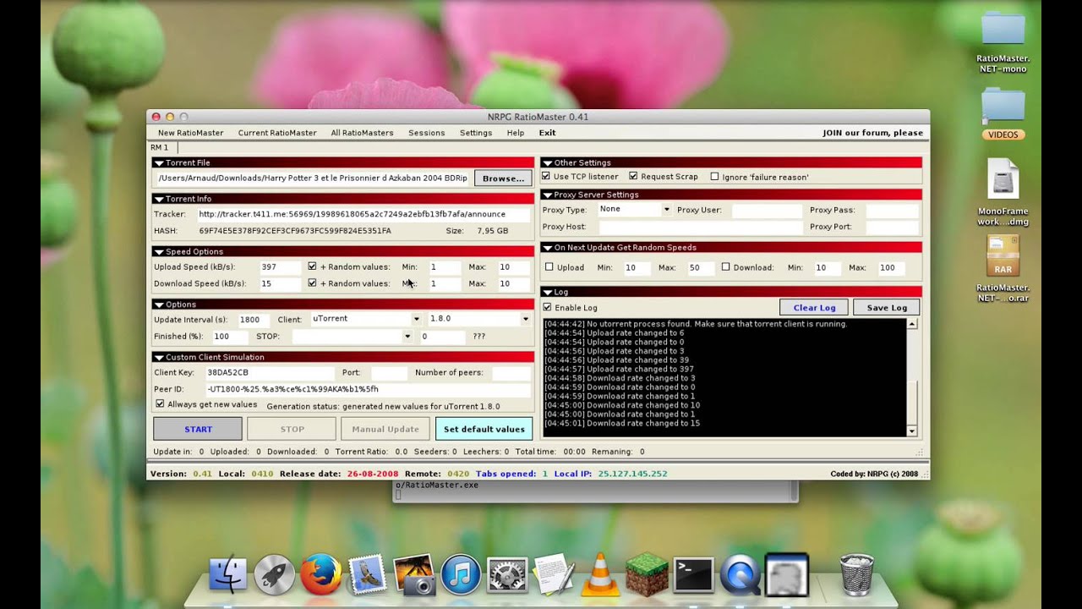Click the Upload Speed input field
The image size is (1082, 609).
280,266
